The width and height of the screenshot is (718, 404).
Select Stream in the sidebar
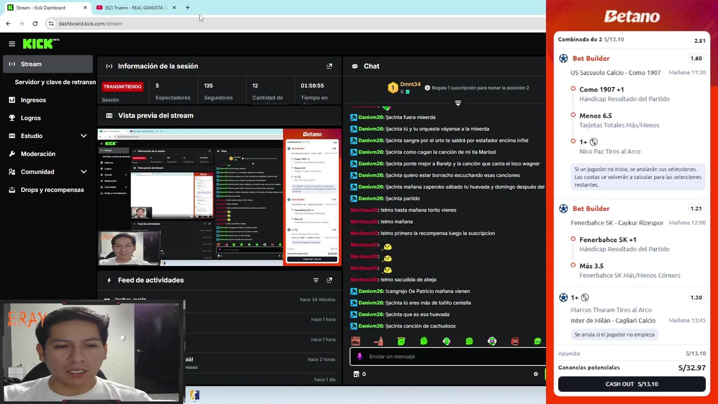48,64
